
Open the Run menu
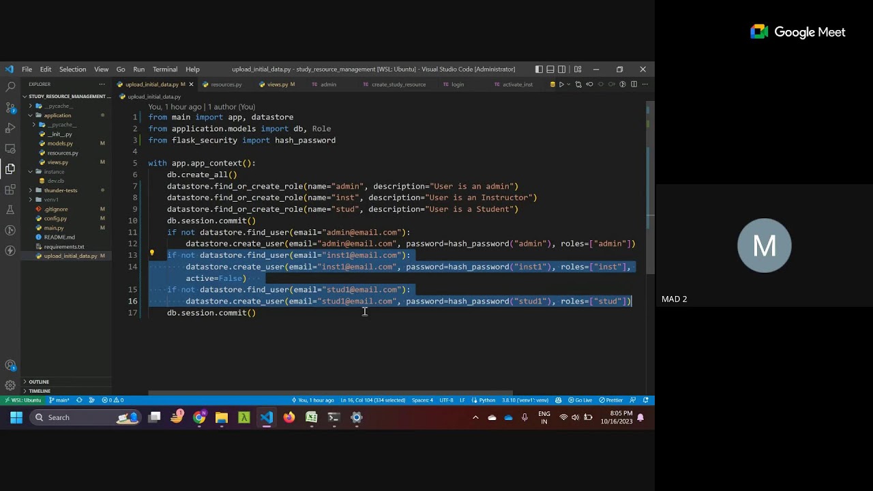pos(138,69)
